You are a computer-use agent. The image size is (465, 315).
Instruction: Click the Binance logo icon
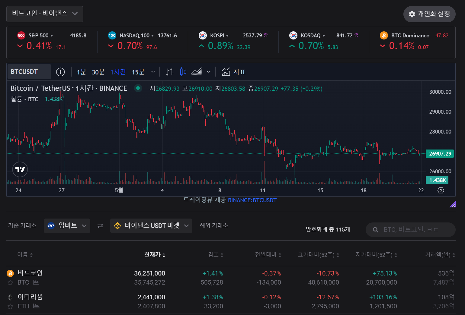pos(117,226)
